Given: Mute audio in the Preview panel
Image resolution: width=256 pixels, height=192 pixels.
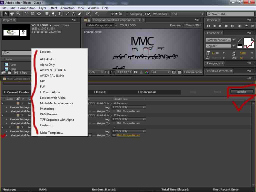Looking at the screenshot, I should click(x=240, y=26).
